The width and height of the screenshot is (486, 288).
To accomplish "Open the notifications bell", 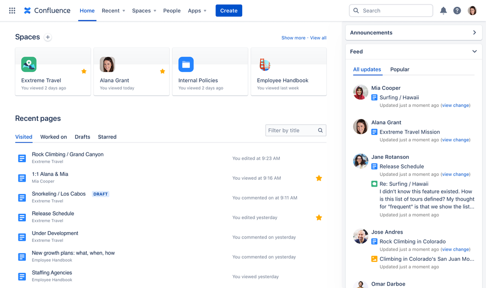I will pos(443,11).
